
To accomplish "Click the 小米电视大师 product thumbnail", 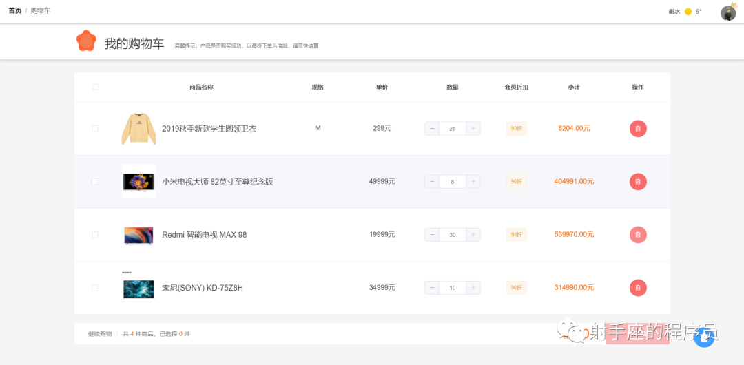I will (138, 182).
